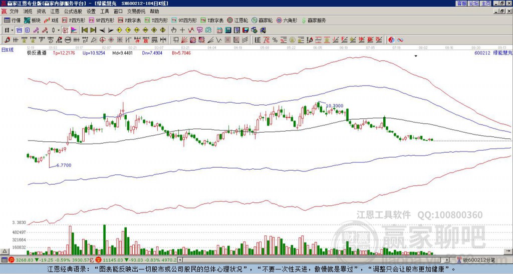This screenshot has height=274, width=513.
Task: Click the 板块 toolbar button
Action: click(33, 20)
